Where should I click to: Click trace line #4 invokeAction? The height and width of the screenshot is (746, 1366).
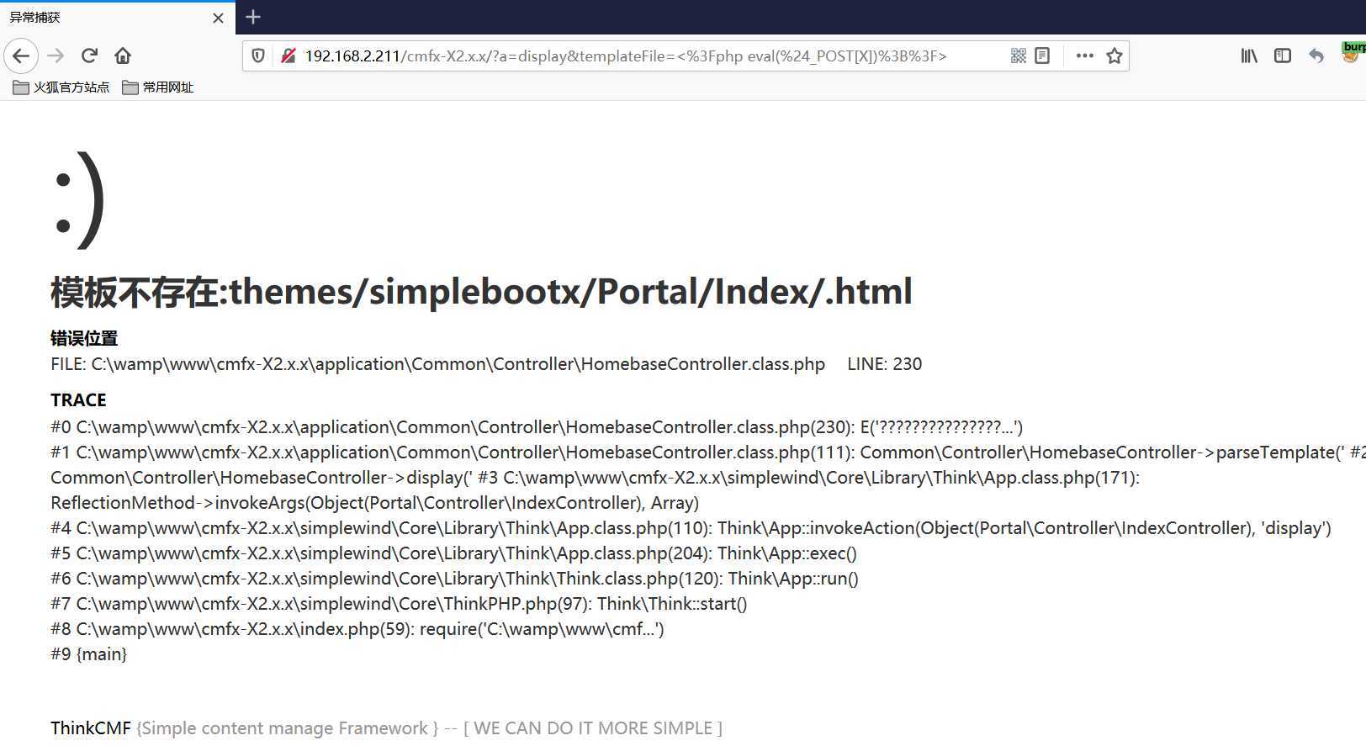coord(691,528)
